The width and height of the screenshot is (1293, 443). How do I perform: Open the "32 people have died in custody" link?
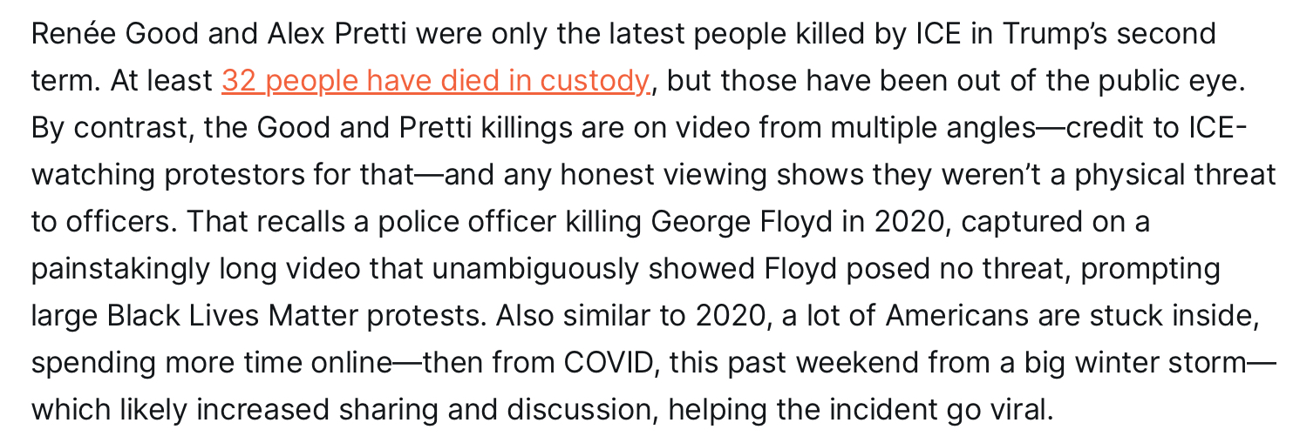435,80
